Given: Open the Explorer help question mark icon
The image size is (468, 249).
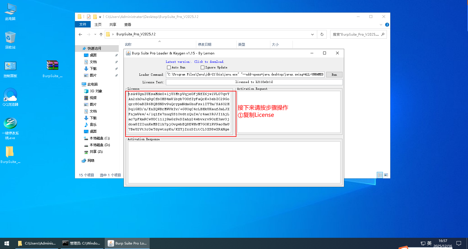Looking at the screenshot, I should (387, 25).
